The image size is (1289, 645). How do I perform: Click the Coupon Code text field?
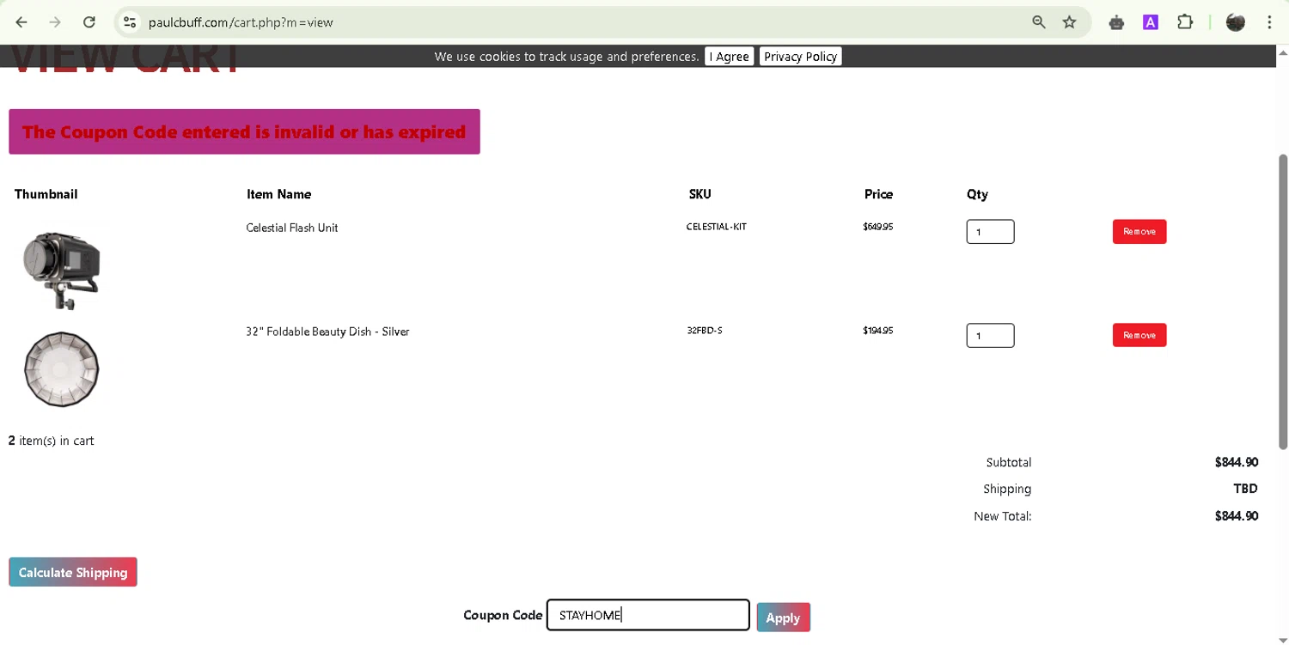[648, 615]
